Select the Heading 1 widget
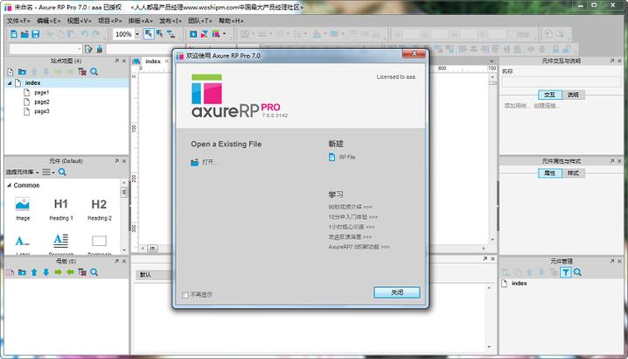The width and height of the screenshot is (628, 359). (61, 208)
